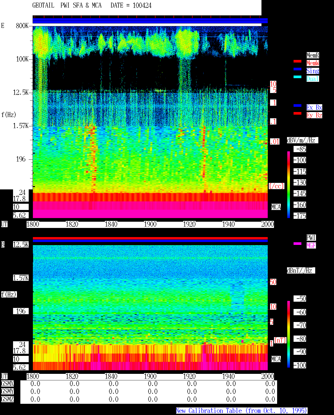This screenshot has width=334, height=415.
Task: Click the magnetic field color scale bar
Action: tap(289, 334)
